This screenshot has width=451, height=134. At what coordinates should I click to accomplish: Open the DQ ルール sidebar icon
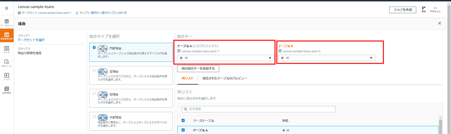(x=7, y=63)
